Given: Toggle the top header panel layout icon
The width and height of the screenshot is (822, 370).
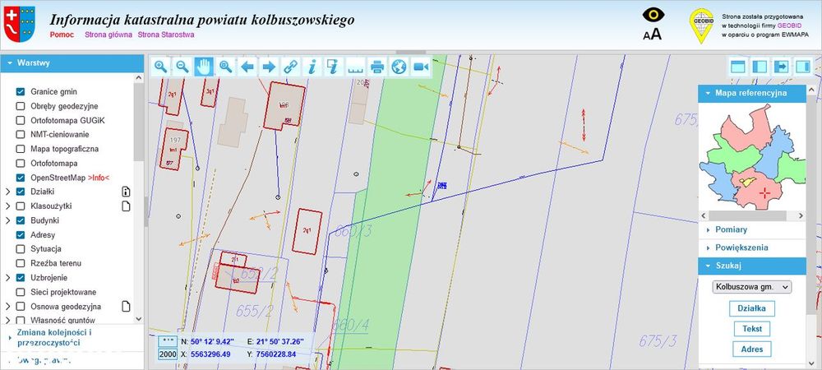Looking at the screenshot, I should 738,67.
